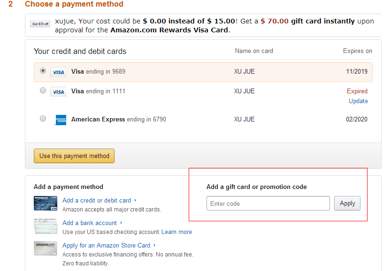
Task: Expand 'Add a credit or debit card'
Action: coord(97,200)
